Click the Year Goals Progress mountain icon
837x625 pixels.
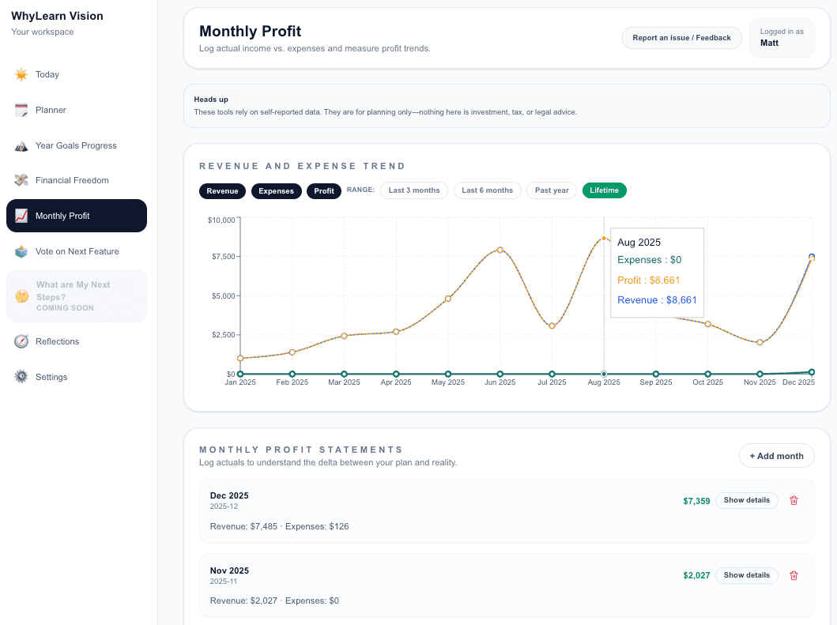(21, 145)
